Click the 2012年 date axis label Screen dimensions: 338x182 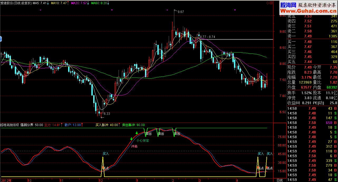[x=6, y=180]
